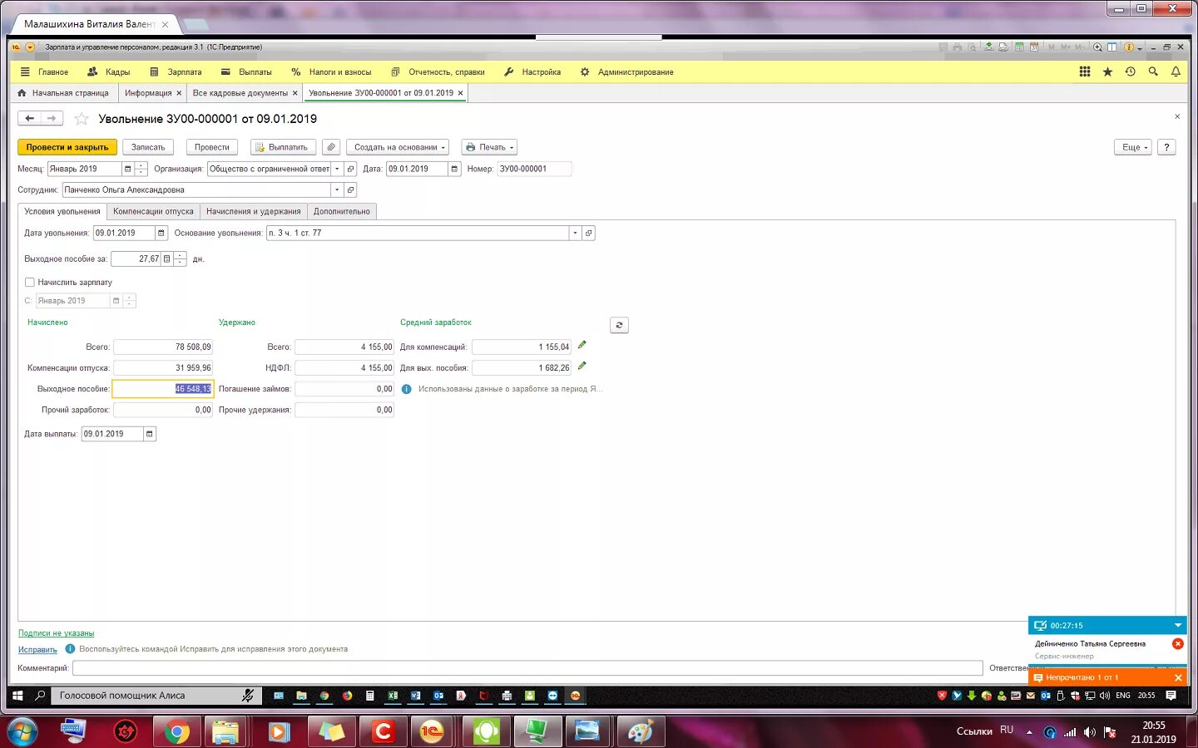
Task: Switch to Дополнительно tab
Action: coord(342,212)
